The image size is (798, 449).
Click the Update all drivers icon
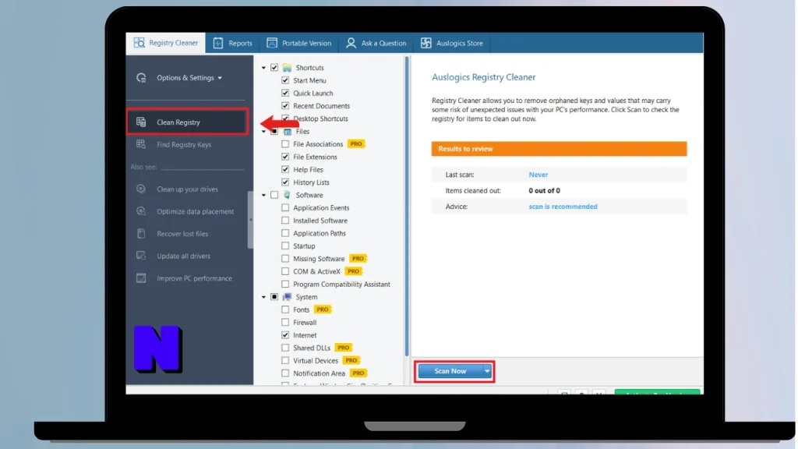(x=141, y=256)
